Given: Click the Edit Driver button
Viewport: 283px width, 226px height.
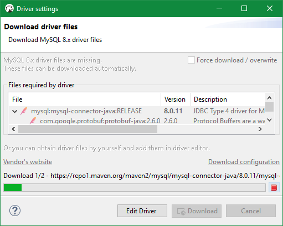Looking at the screenshot, I should 142,211.
